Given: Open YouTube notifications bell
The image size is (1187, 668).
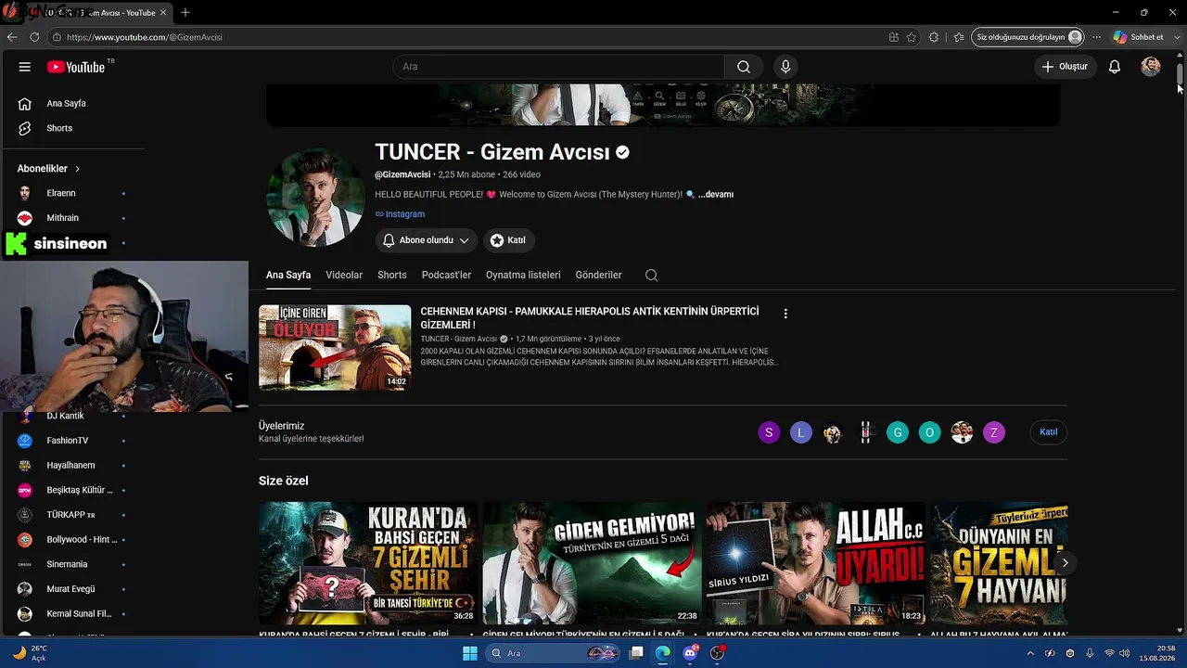Looking at the screenshot, I should (1115, 67).
